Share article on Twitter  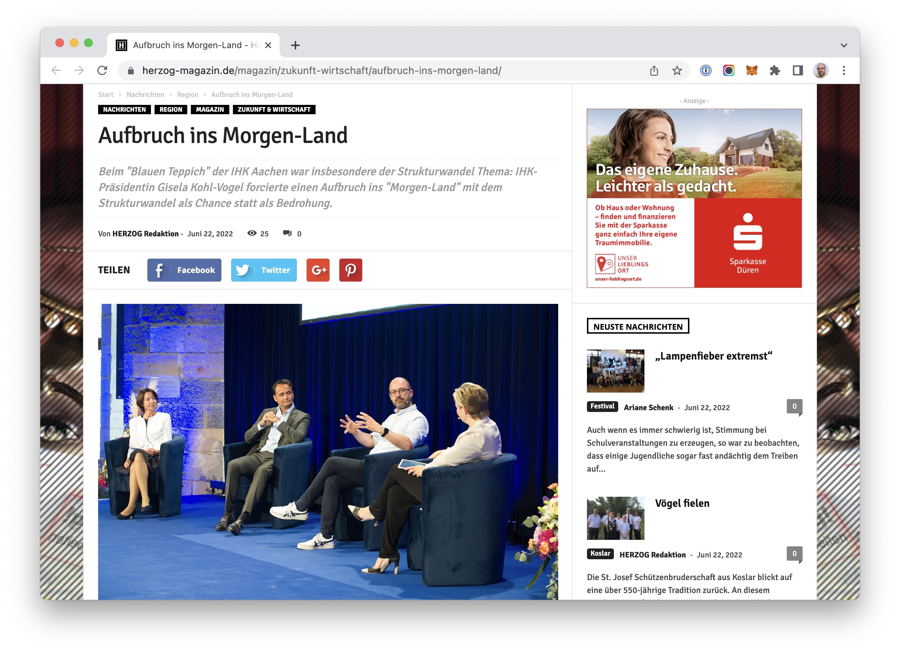coord(263,270)
